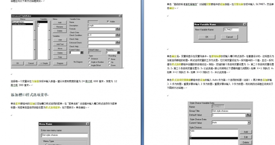Screen dimensions: 275x145
Task: Choose None rounding option
Action: click(x=109, y=59)
